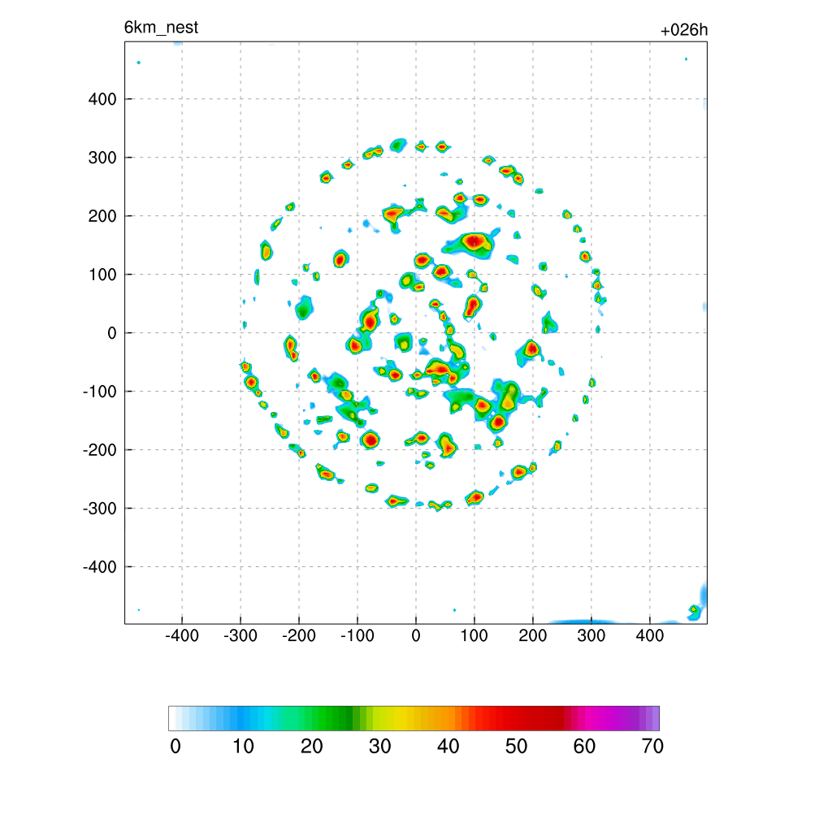832x832 pixels.
Task: Select the y-axis tick label -200
Action: coord(100,450)
